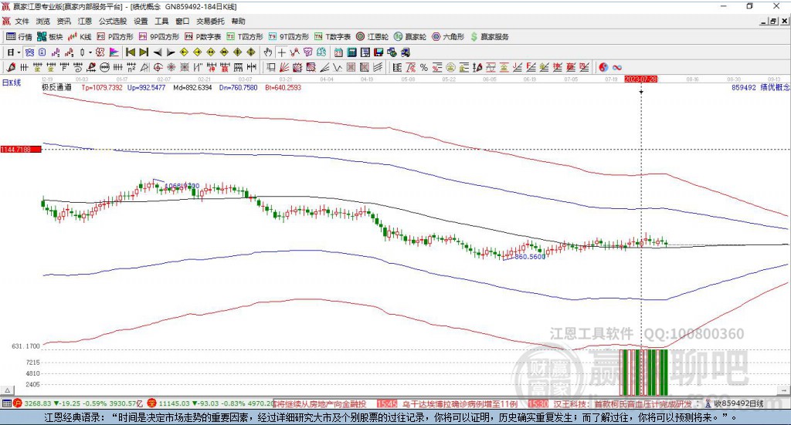
Task: Click the last yellow diamond arrow icon
Action: [x=251, y=52]
